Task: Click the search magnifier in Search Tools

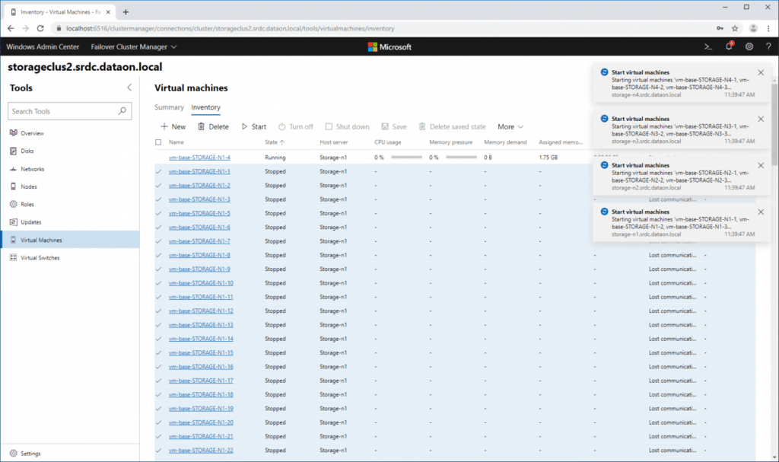Action: coord(122,111)
